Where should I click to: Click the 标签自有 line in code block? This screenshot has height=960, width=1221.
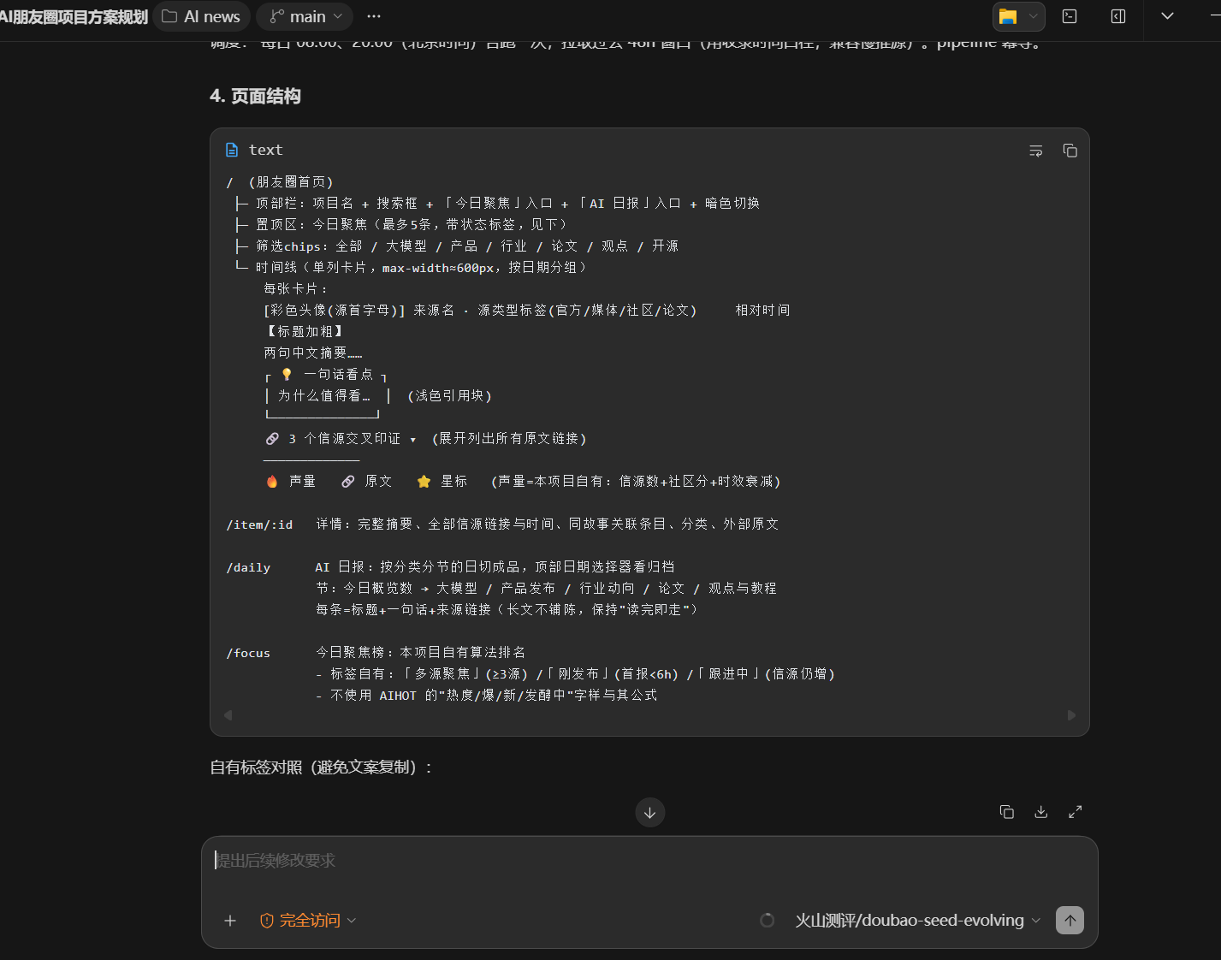tap(575, 674)
